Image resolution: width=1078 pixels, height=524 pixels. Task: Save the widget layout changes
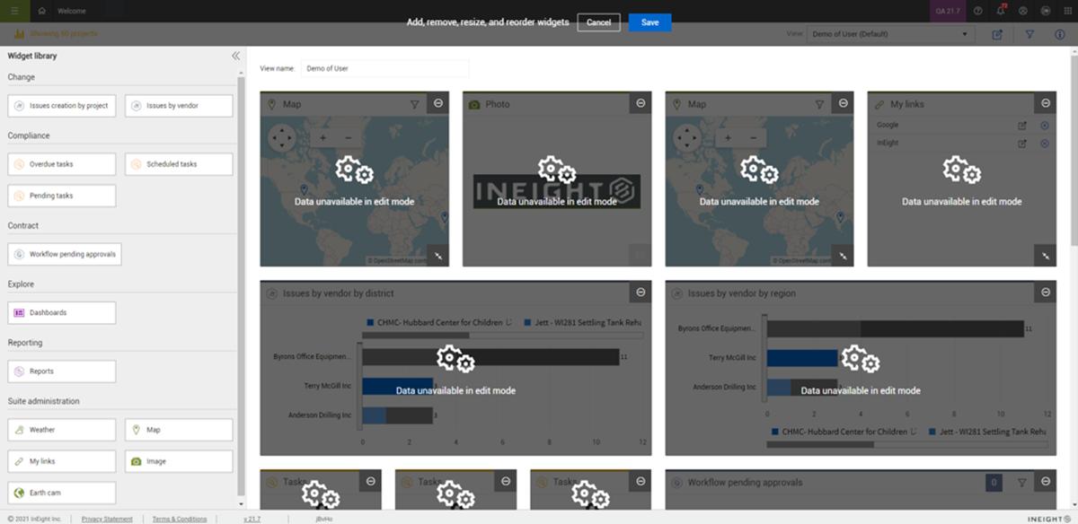tap(649, 22)
